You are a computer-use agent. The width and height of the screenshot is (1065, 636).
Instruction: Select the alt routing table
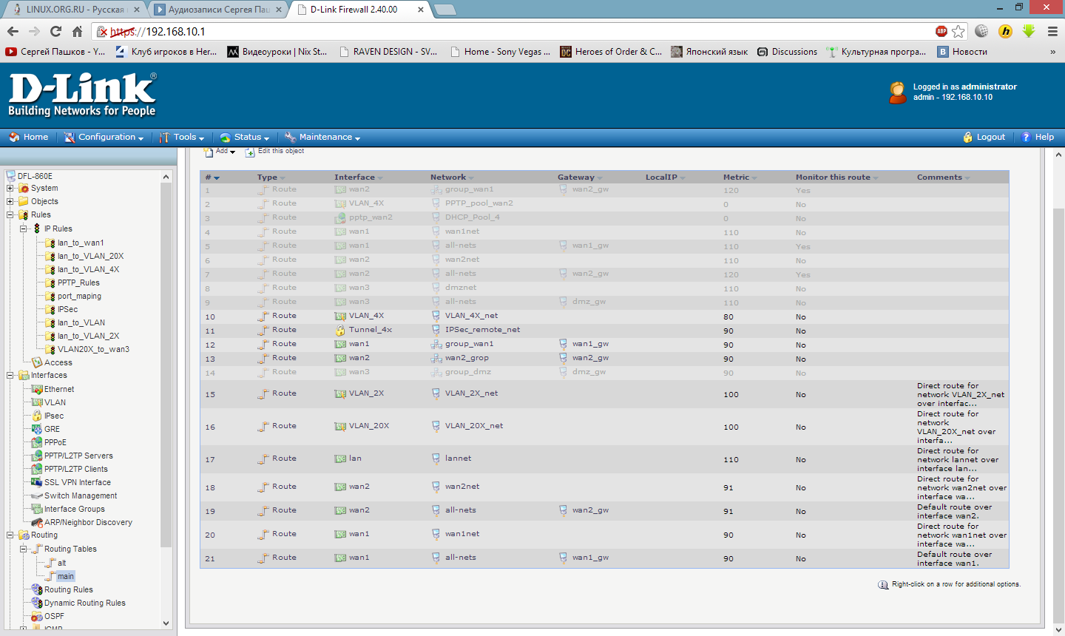tap(61, 563)
